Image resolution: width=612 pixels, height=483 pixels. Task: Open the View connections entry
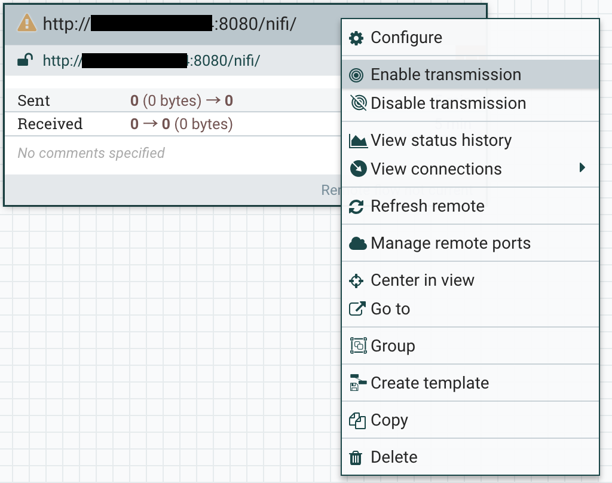[x=470, y=169]
